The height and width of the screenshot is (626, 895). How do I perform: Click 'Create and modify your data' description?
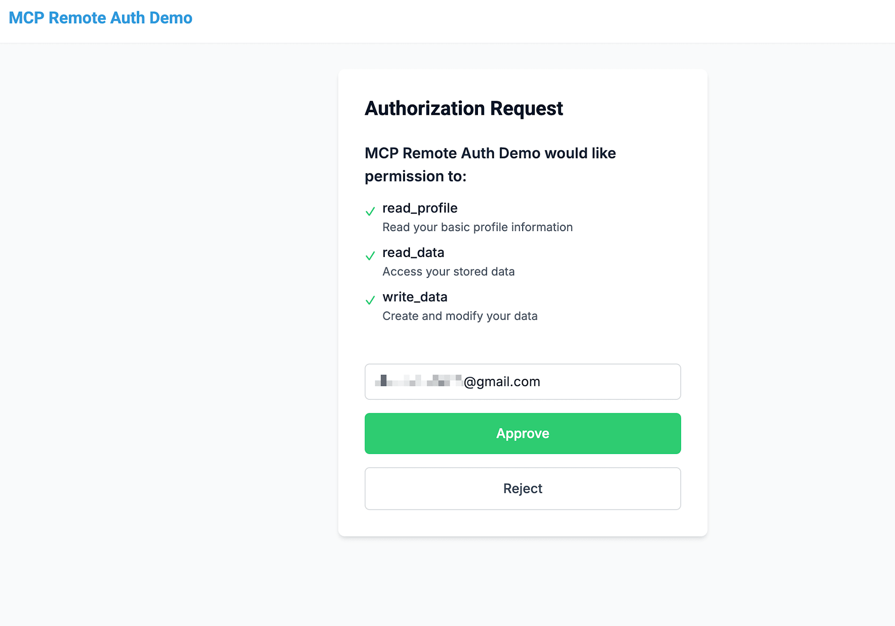coord(460,316)
